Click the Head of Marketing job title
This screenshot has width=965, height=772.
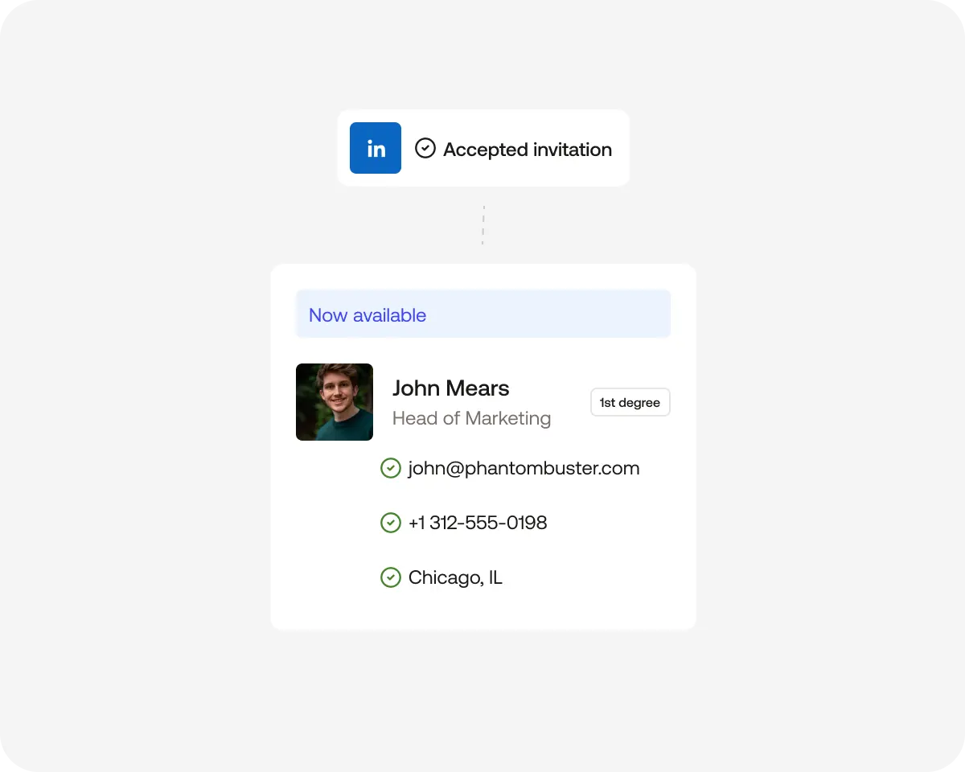point(471,418)
